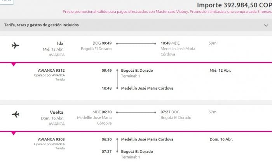This screenshot has width=272, height=168.
Task: Click the 07:27 arrival stop dot for flight 9303
Action: point(117,151)
